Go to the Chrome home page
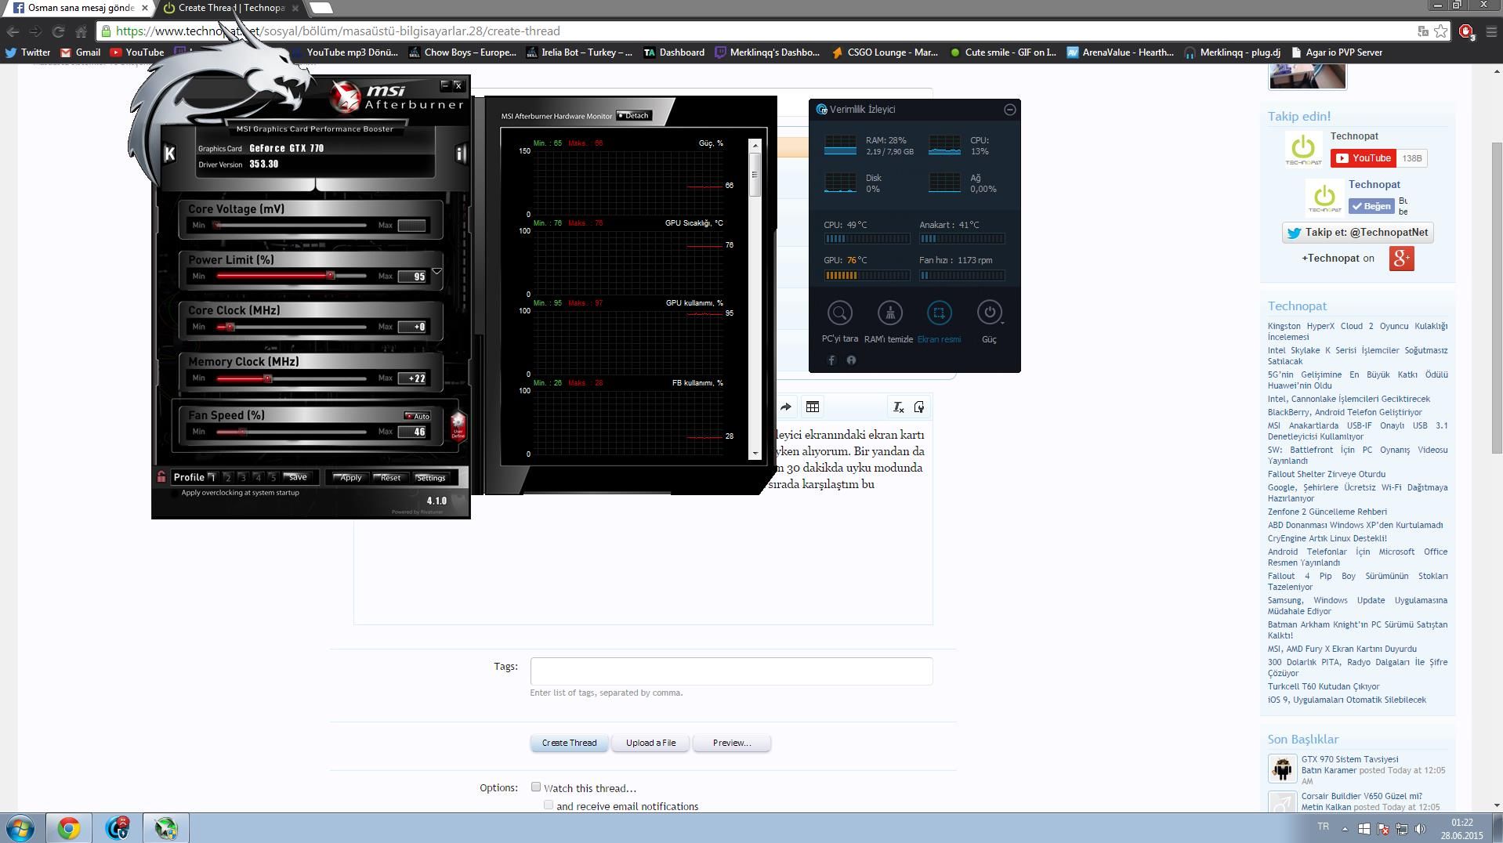Image resolution: width=1503 pixels, height=843 pixels. [x=81, y=31]
